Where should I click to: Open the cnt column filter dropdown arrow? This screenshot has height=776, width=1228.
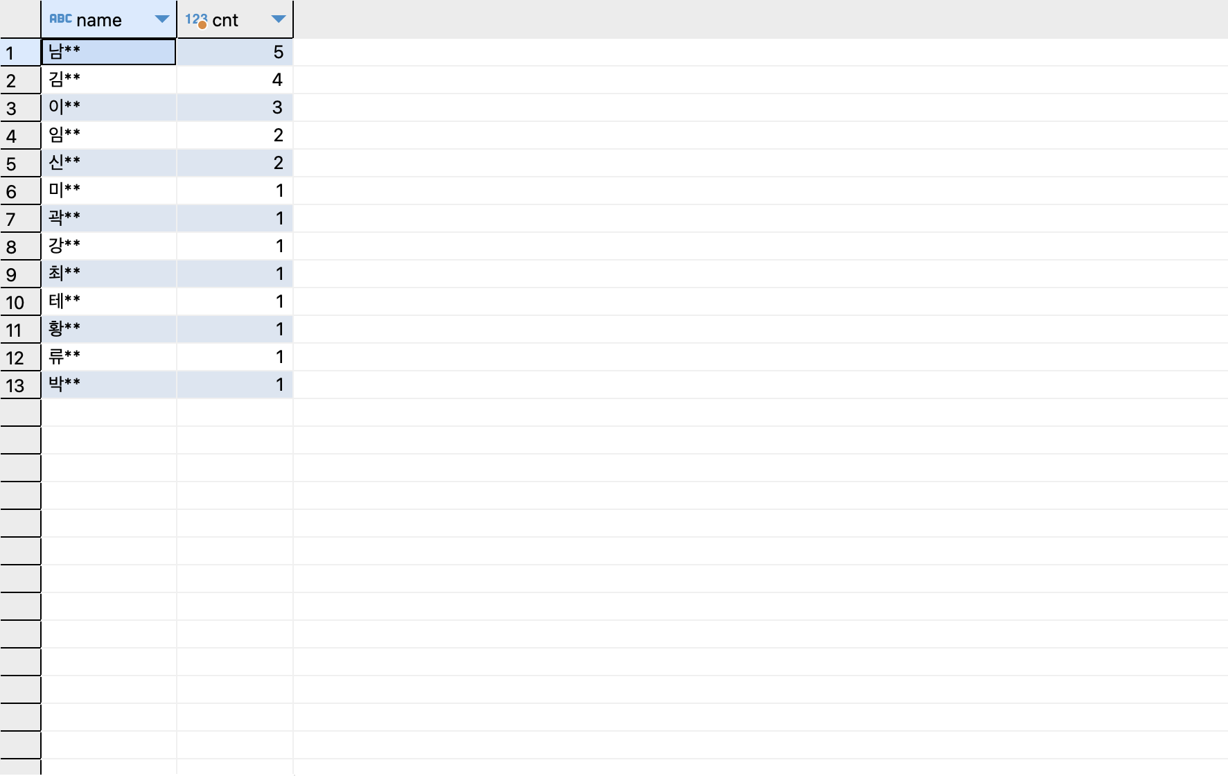[x=279, y=19]
